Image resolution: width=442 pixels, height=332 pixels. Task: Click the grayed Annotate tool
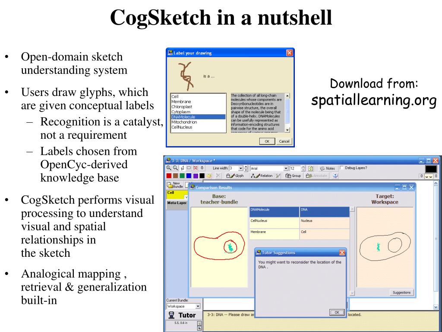[316, 176]
